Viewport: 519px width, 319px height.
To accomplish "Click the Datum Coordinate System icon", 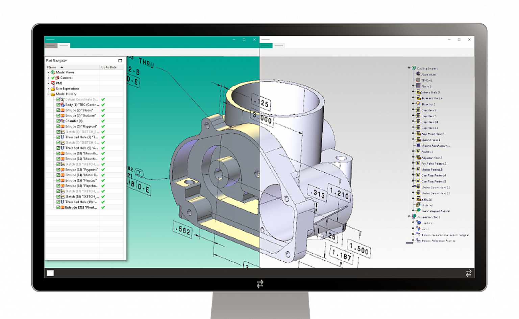I will tap(62, 99).
